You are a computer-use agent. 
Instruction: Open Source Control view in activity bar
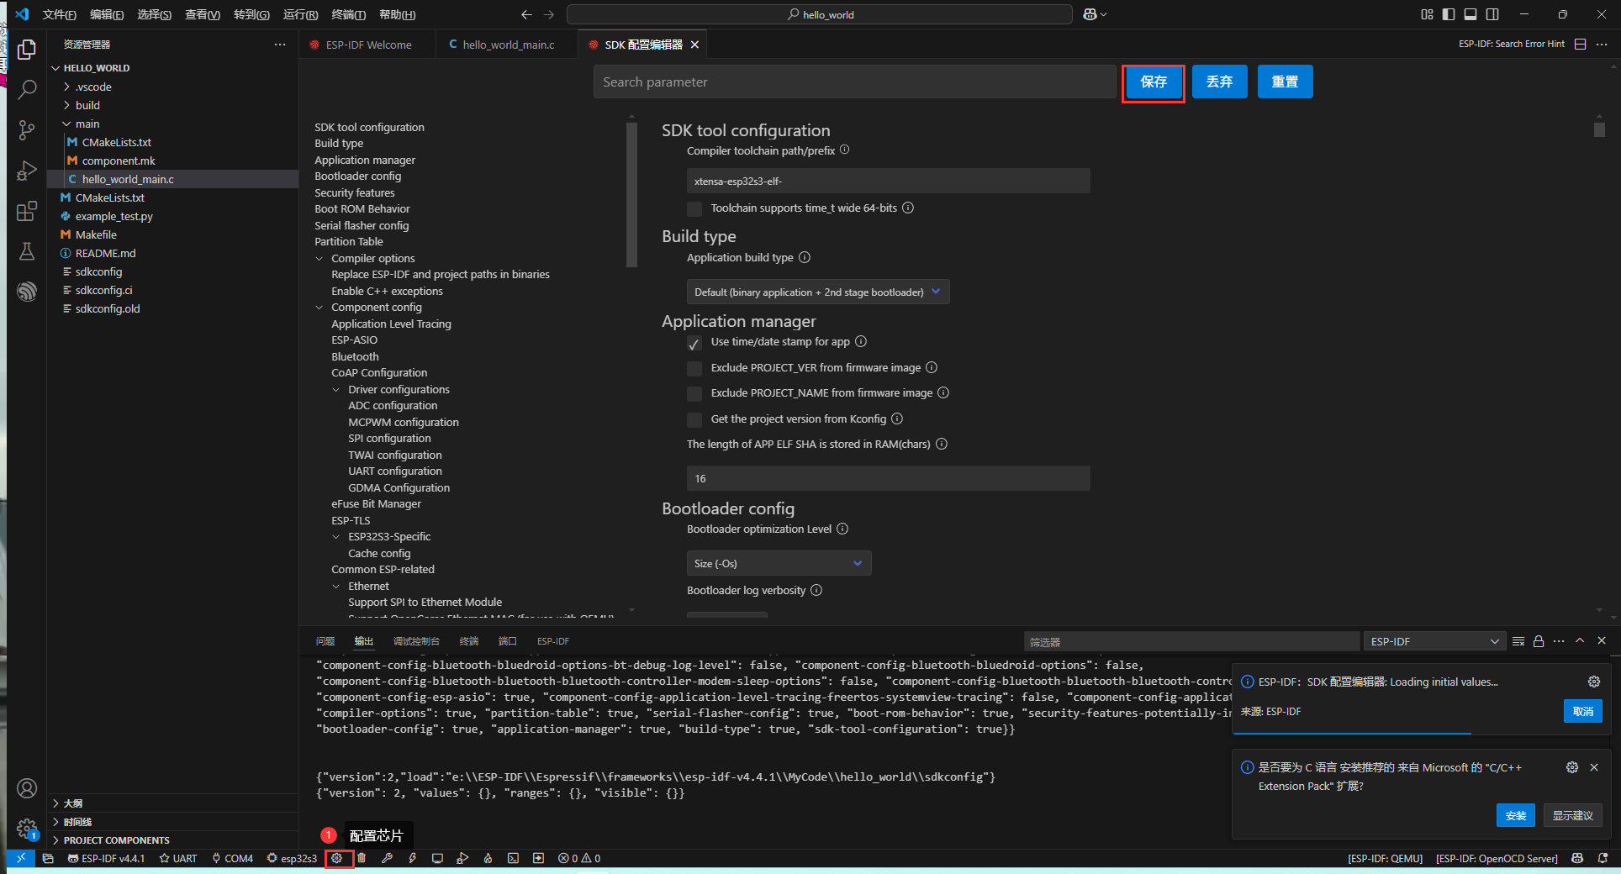(27, 130)
